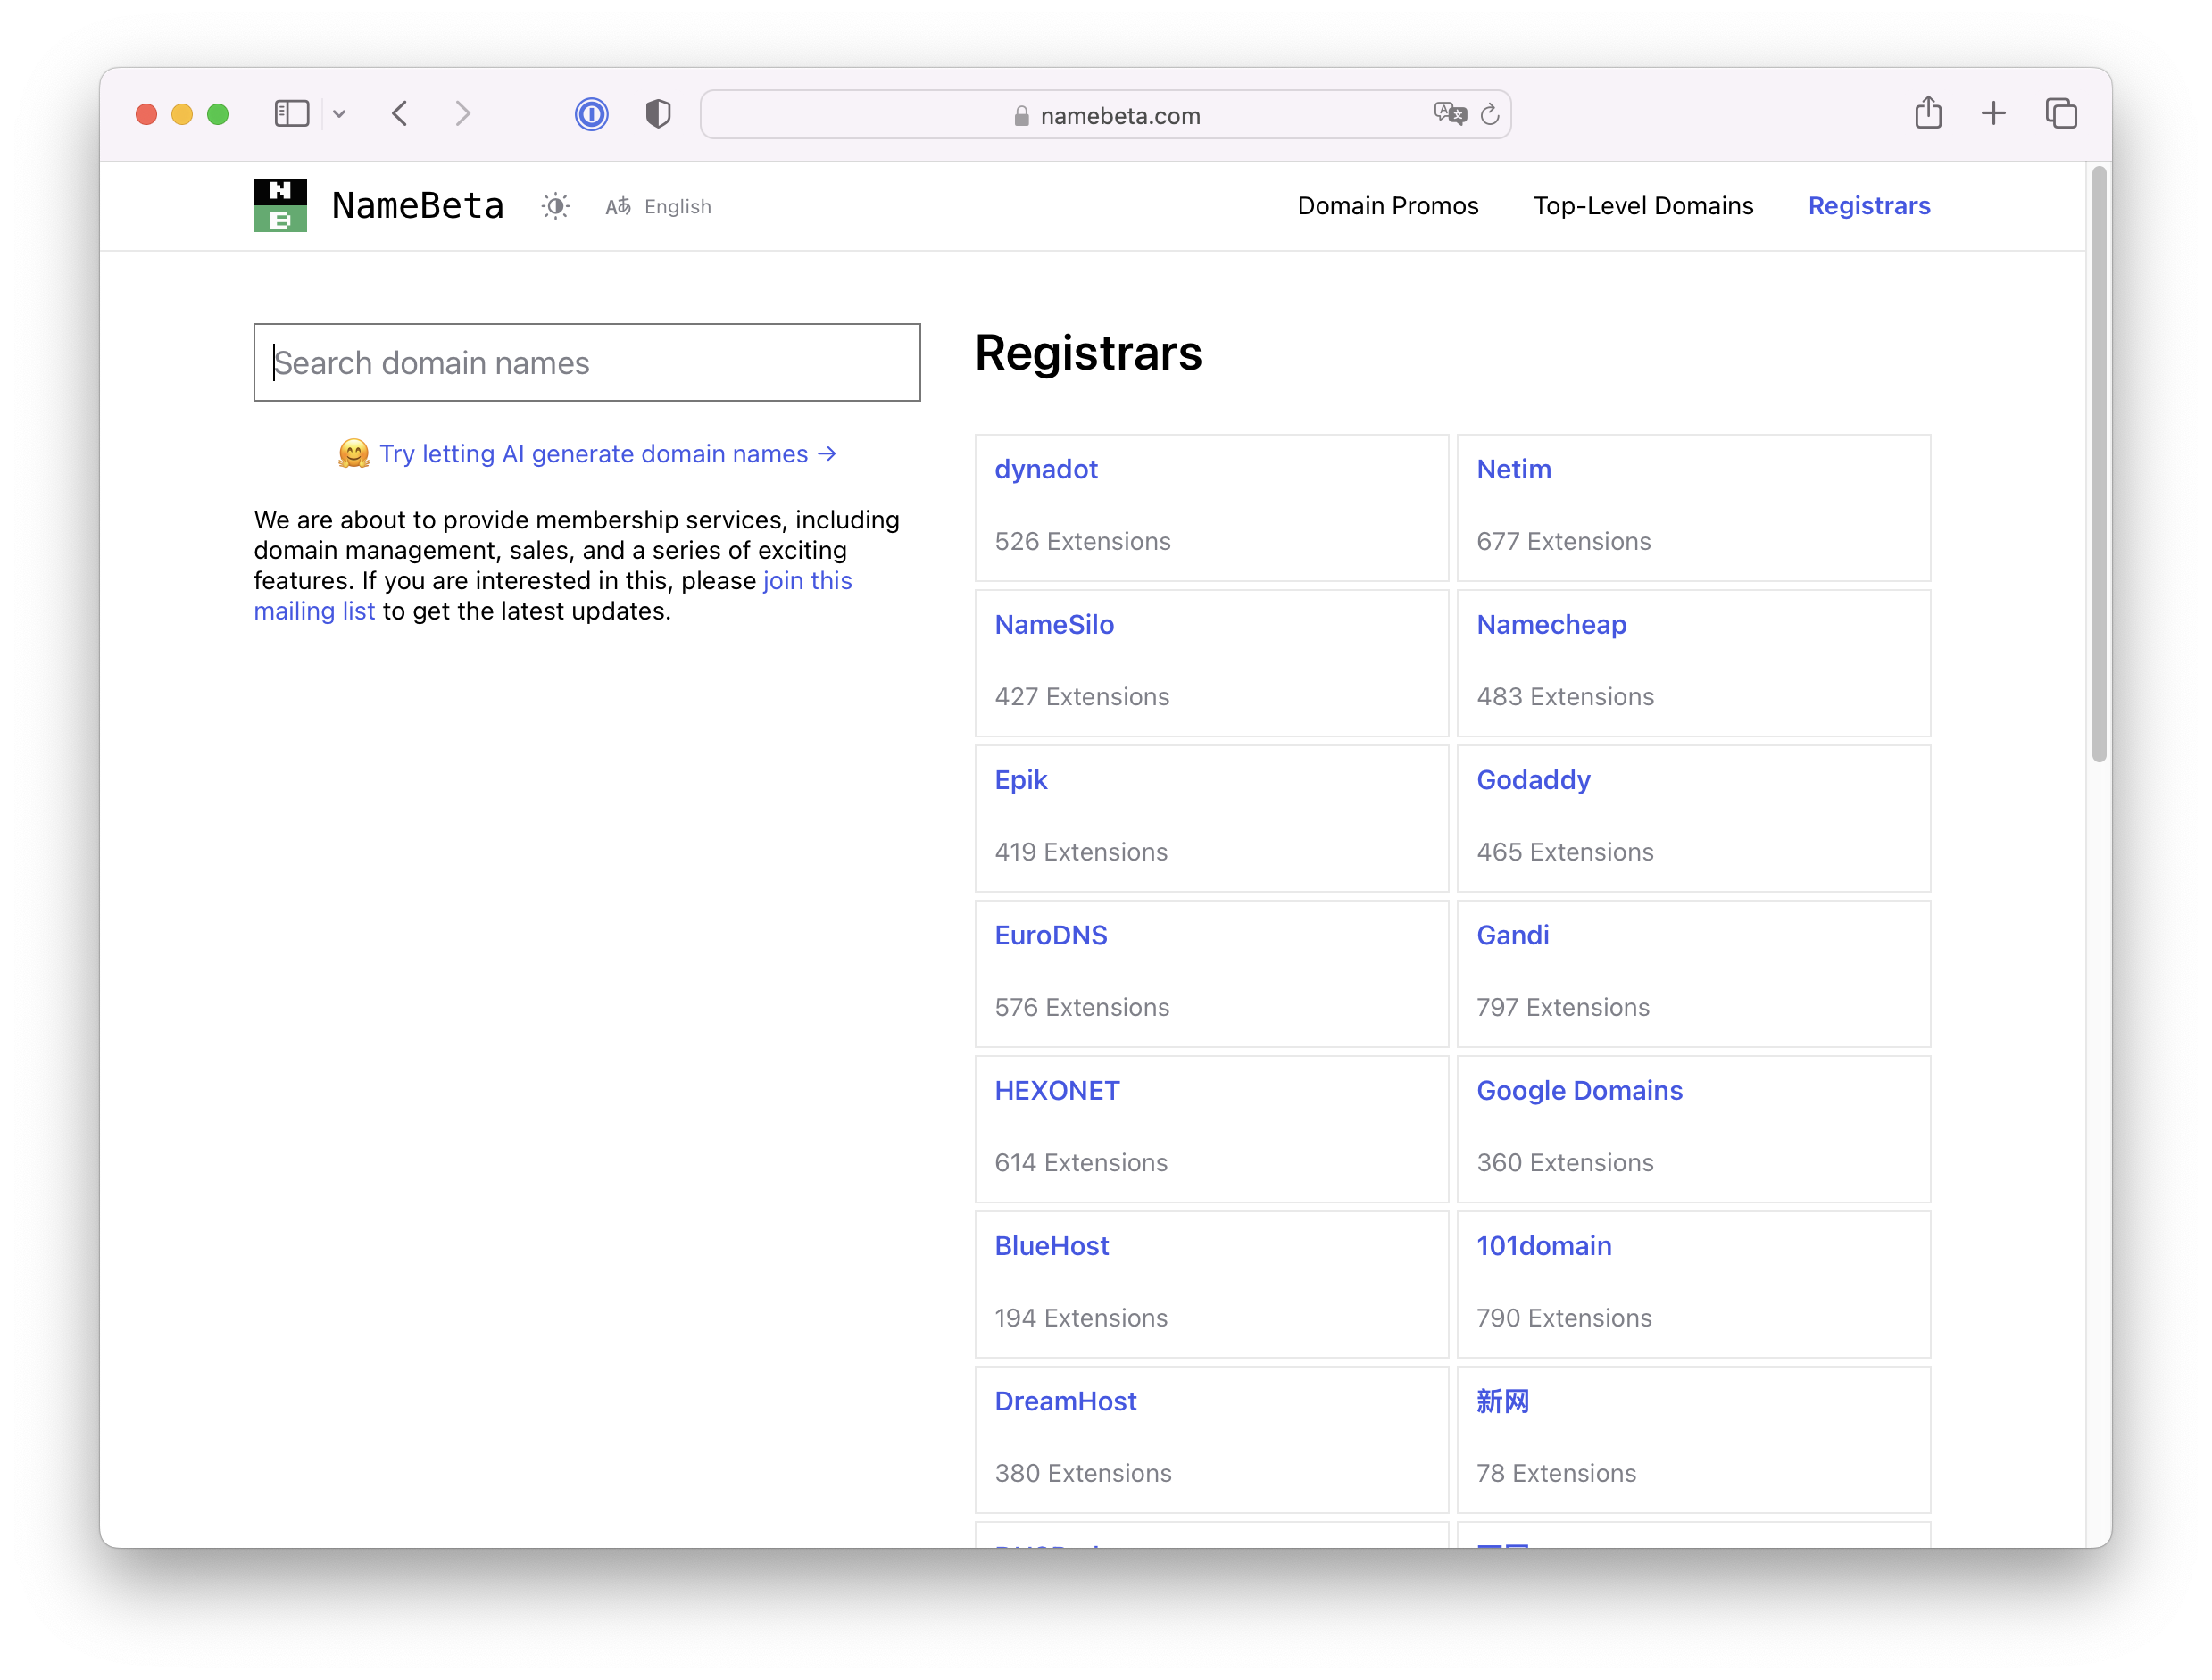Click the Registrars page heading
The width and height of the screenshot is (2212, 1680).
pos(1088,353)
